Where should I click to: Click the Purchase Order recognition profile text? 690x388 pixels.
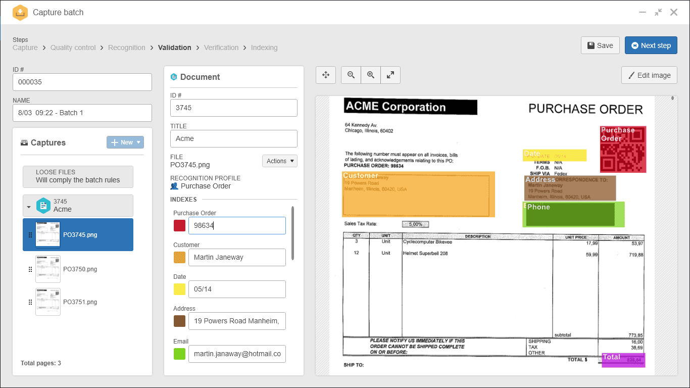206,186
